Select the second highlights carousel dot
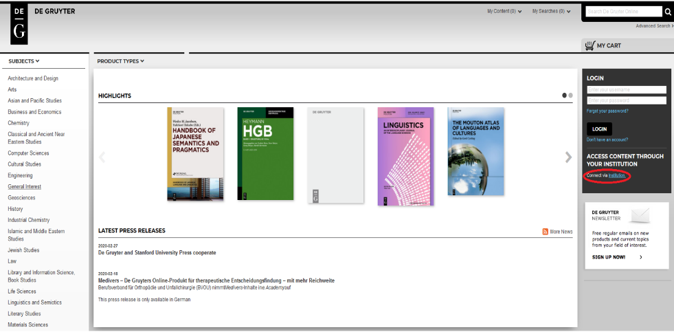 (x=570, y=96)
